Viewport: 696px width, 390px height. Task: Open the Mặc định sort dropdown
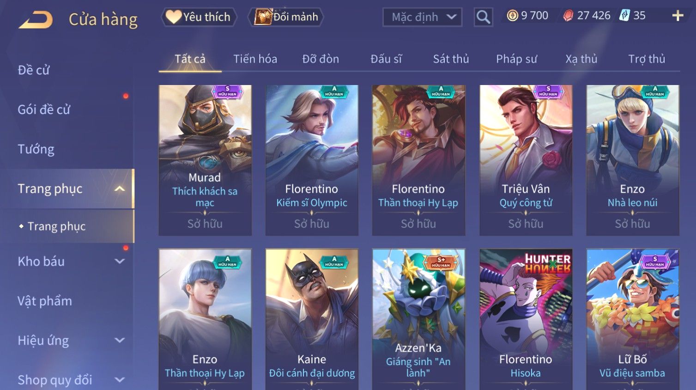(422, 18)
